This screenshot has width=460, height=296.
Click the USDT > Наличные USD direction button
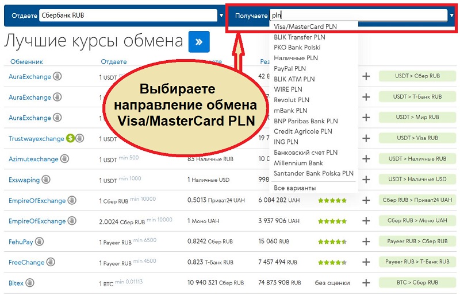417,179
